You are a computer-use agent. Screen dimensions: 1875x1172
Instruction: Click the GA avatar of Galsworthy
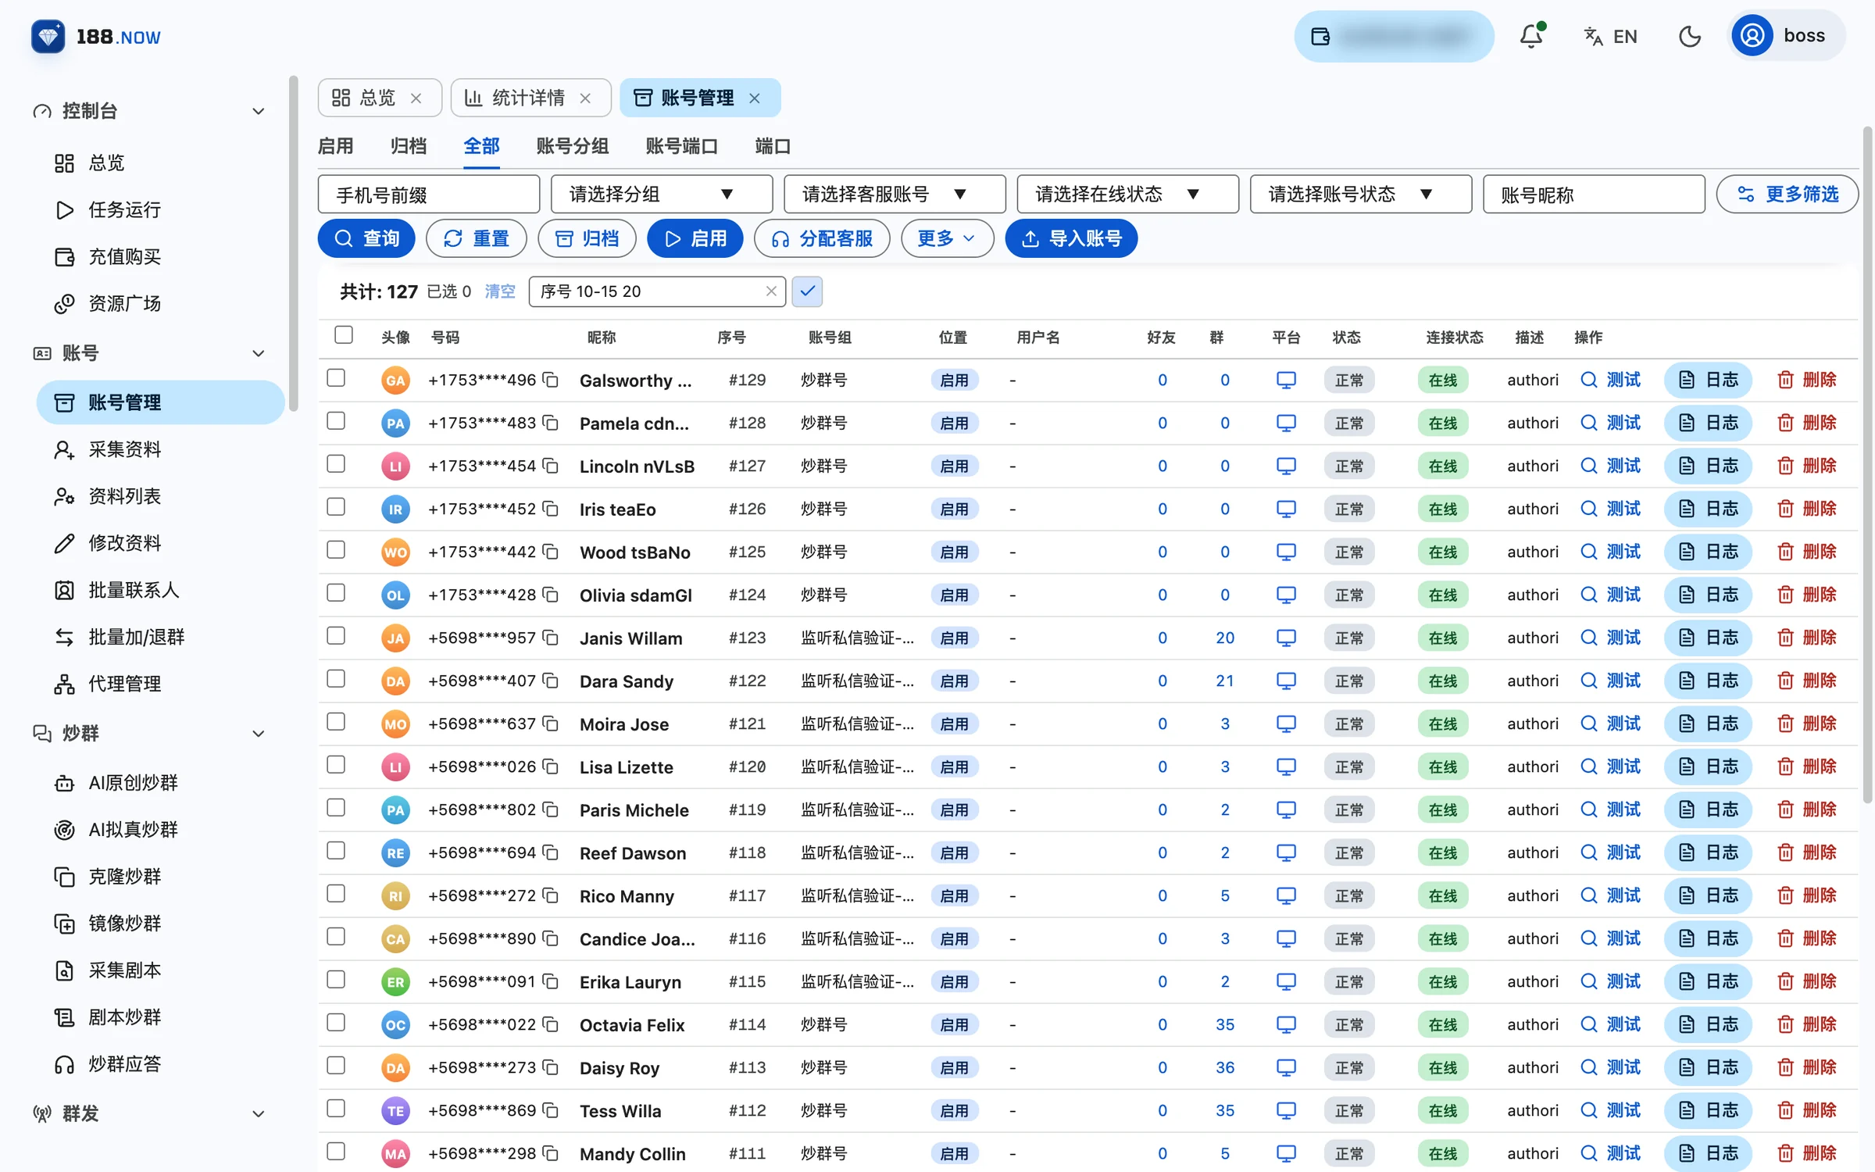[395, 380]
